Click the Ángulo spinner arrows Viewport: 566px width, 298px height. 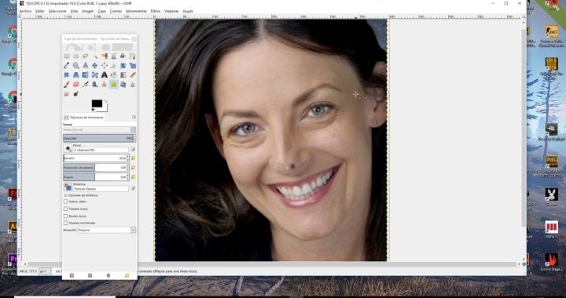(x=128, y=176)
